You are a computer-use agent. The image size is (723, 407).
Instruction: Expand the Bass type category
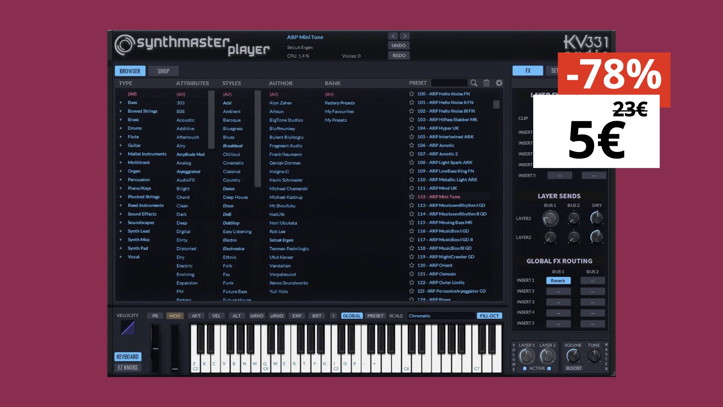(120, 103)
